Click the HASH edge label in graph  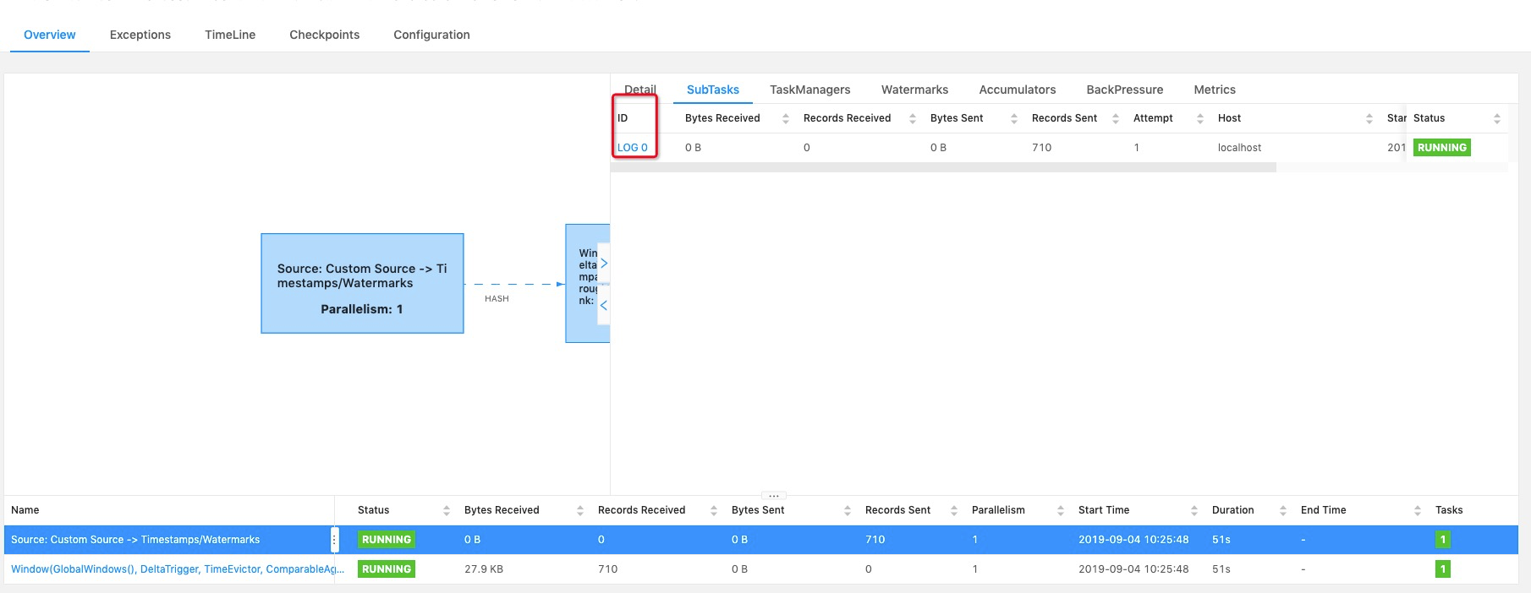coord(497,299)
